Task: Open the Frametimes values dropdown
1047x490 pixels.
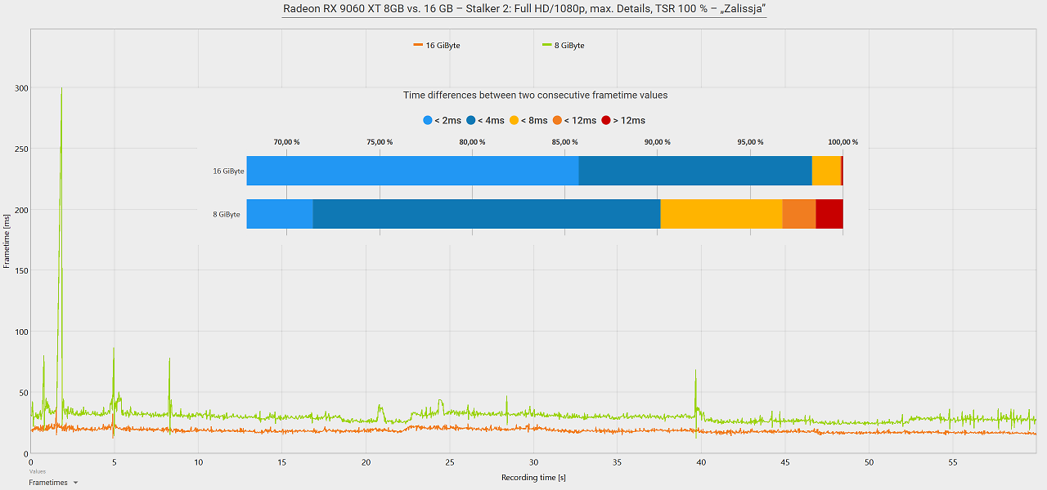Action: click(53, 483)
